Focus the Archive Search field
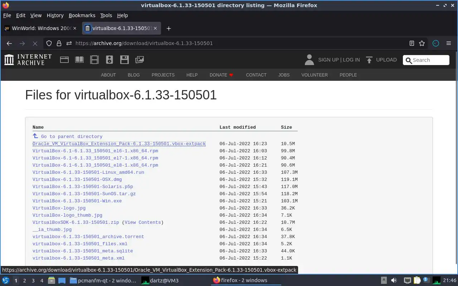 426,60
